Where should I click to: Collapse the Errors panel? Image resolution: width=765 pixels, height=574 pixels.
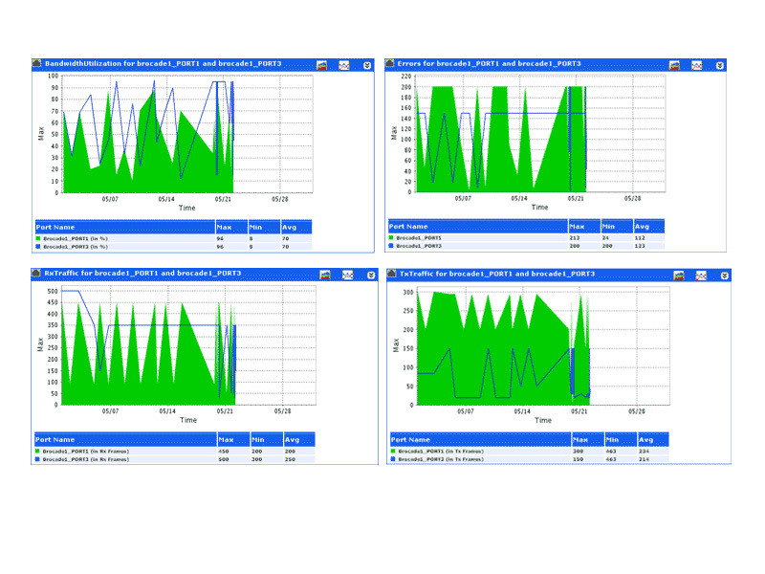720,65
